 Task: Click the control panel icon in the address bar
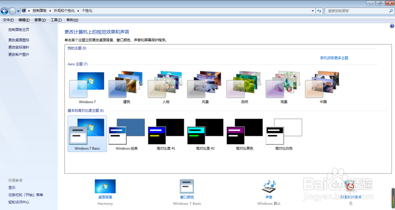click(24, 11)
